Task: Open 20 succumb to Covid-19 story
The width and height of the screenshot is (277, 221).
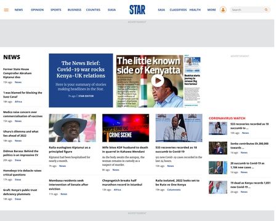Action: point(247,165)
